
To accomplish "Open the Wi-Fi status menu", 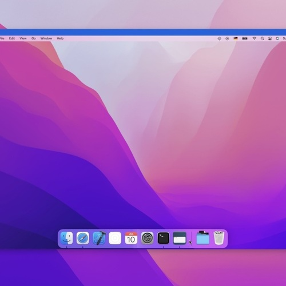I will click(x=254, y=38).
